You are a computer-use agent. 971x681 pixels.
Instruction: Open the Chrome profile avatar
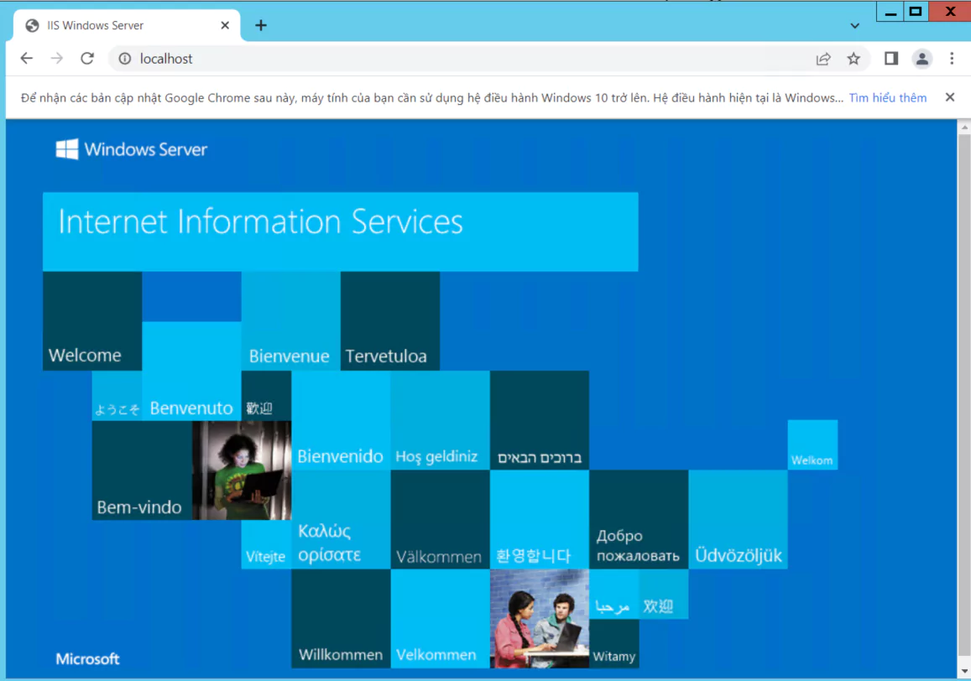pos(922,59)
